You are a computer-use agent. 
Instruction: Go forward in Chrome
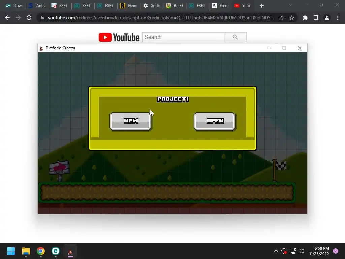tap(18, 18)
